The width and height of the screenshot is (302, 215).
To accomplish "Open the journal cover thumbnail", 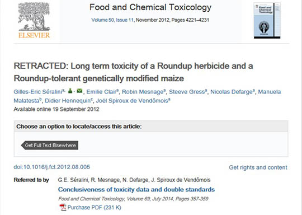I will (x=267, y=21).
